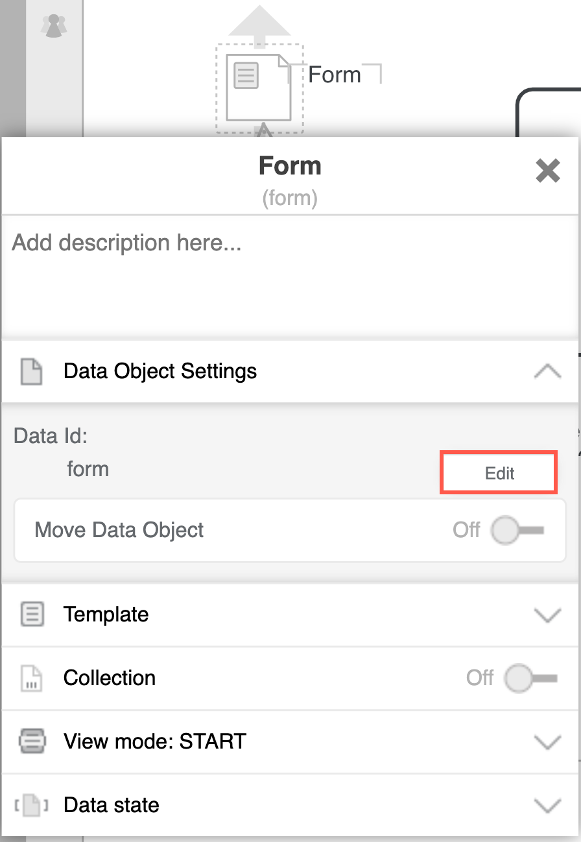Click the Form label on the canvas
This screenshot has height=842, width=581.
click(335, 74)
